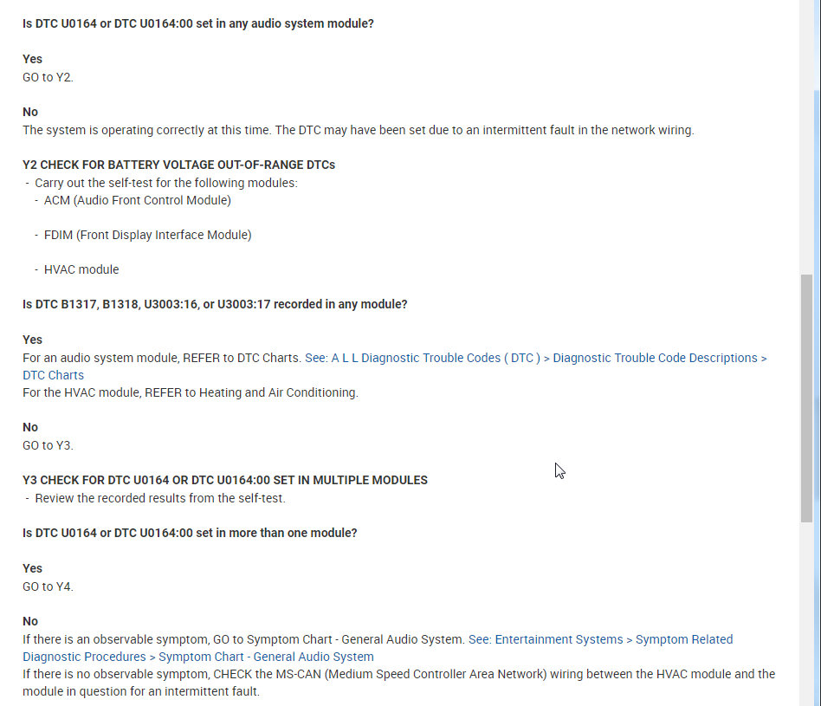Open the DTC Charts link

[535, 358]
